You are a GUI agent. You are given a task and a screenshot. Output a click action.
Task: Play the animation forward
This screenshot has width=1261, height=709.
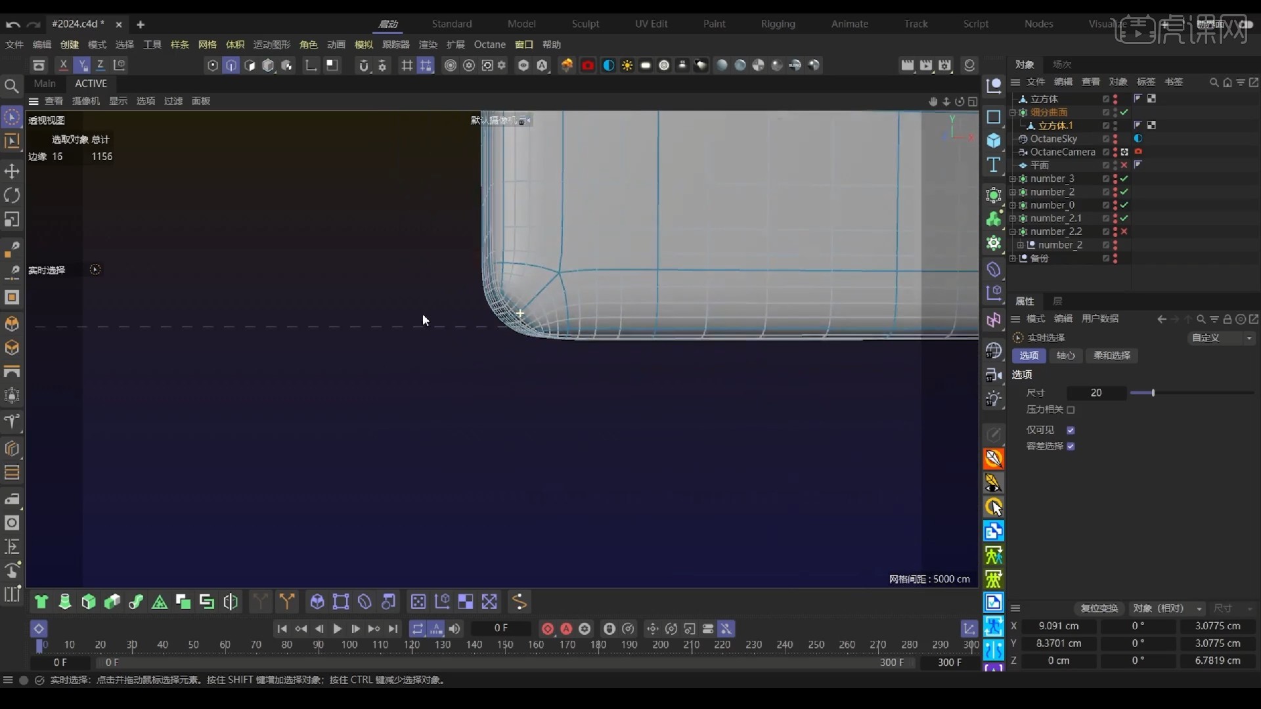point(337,629)
